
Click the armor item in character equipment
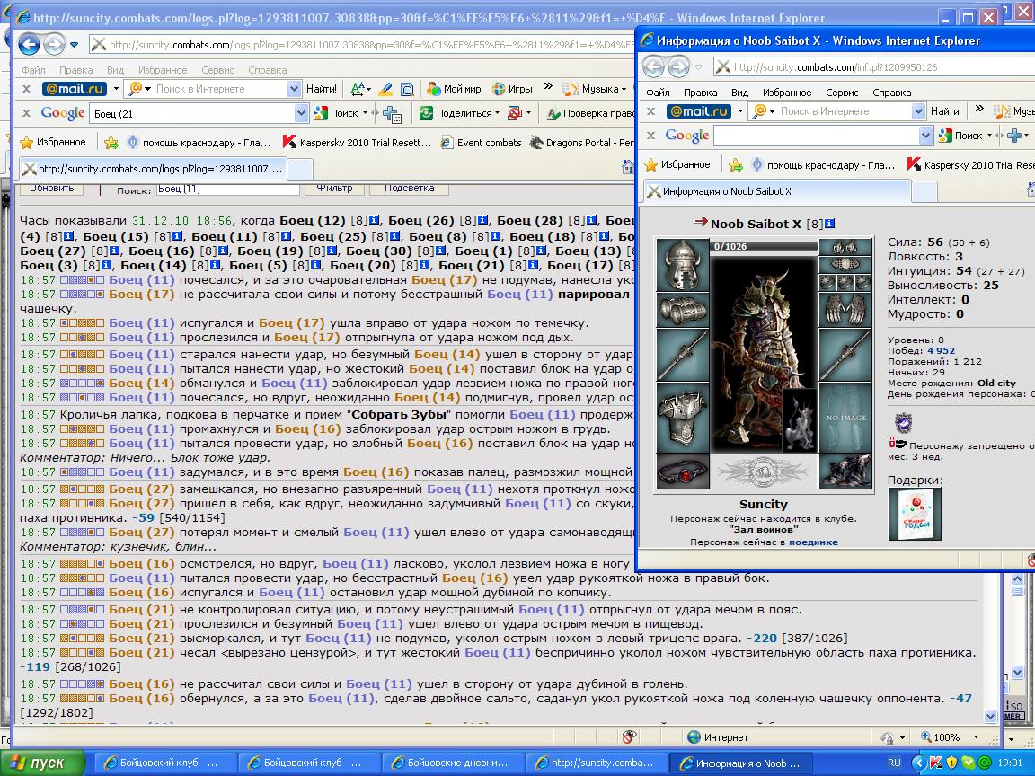coord(683,419)
